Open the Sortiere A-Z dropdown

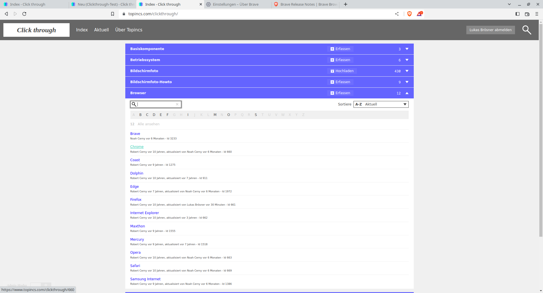[381, 104]
